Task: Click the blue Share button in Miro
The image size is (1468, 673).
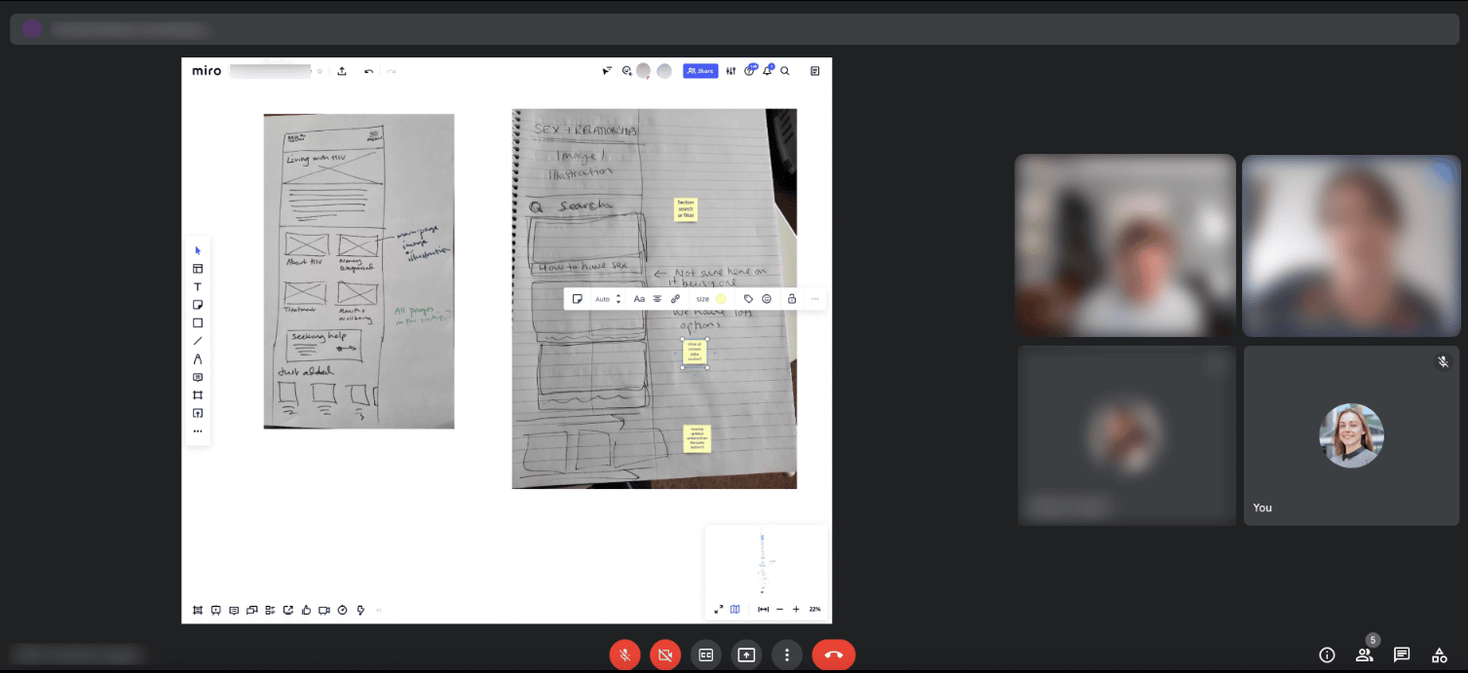Action: [x=700, y=71]
